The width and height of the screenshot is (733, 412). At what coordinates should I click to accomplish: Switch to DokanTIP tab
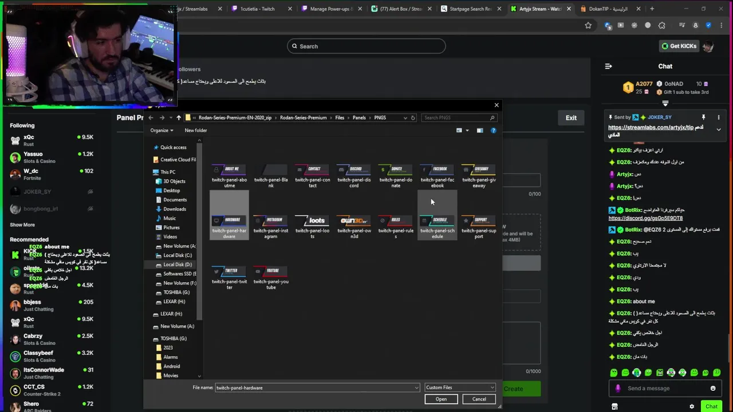[611, 9]
